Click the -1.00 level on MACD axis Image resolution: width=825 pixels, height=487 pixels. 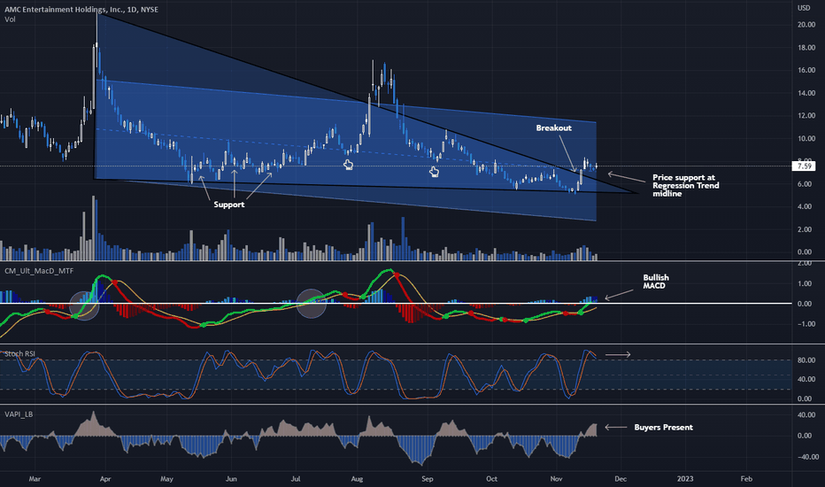tap(806, 324)
